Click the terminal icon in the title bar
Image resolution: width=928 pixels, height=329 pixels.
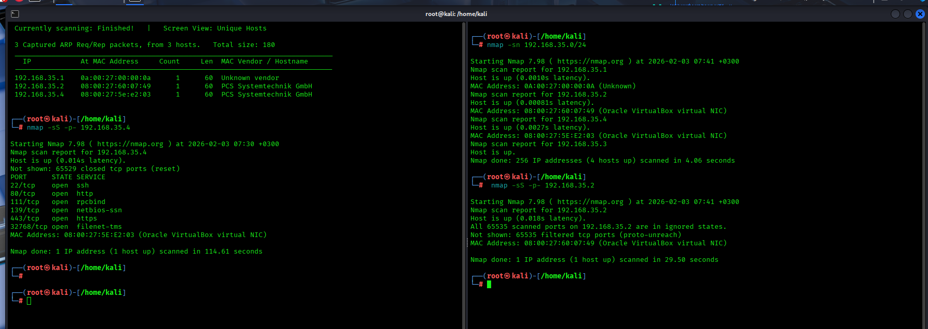(15, 14)
